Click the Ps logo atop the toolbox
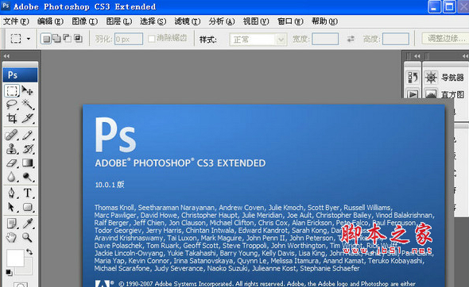Screen dimensions: 469x287 21,75
